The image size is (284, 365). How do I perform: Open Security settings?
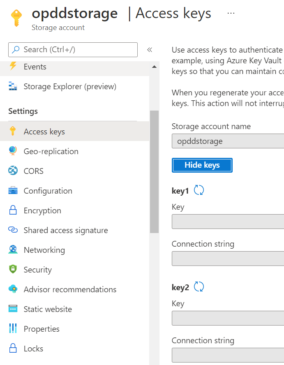[74, 270]
